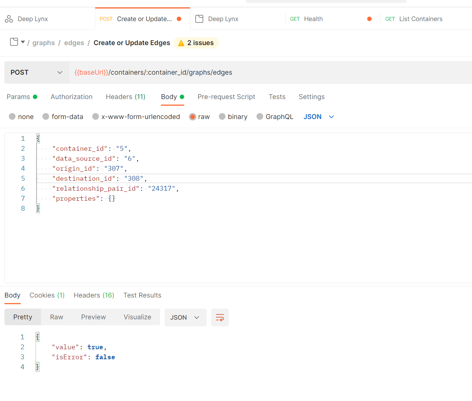Click unsaved dot on Create or Update tab
The width and height of the screenshot is (472, 401).
(179, 19)
